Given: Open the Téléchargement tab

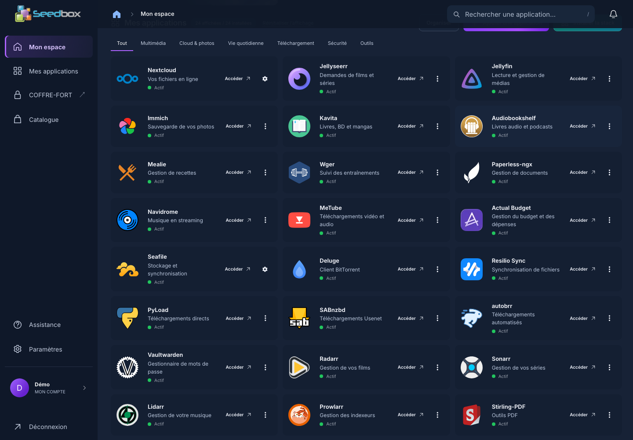Looking at the screenshot, I should point(296,43).
